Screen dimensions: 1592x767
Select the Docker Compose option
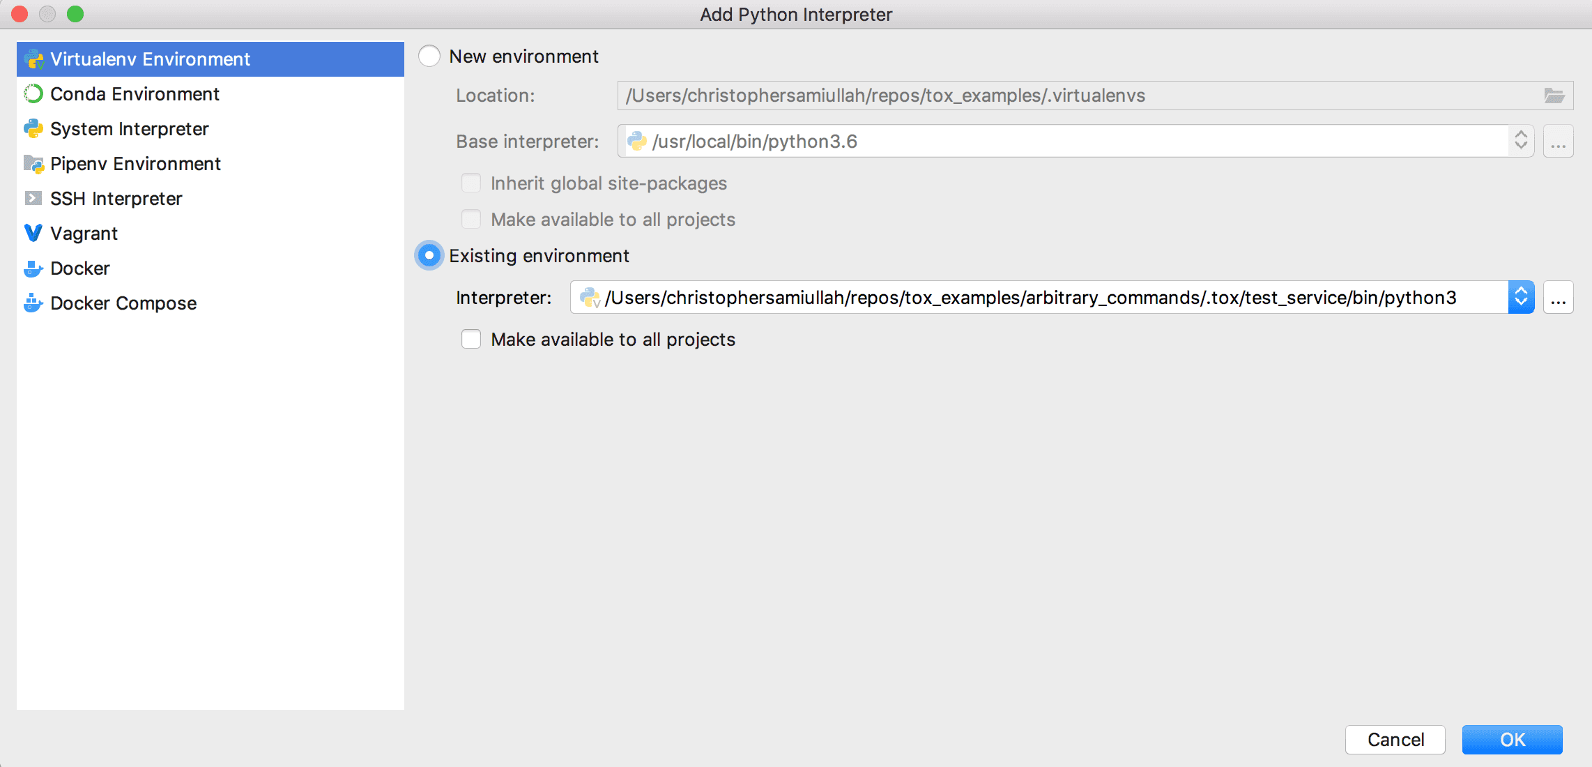(x=123, y=303)
